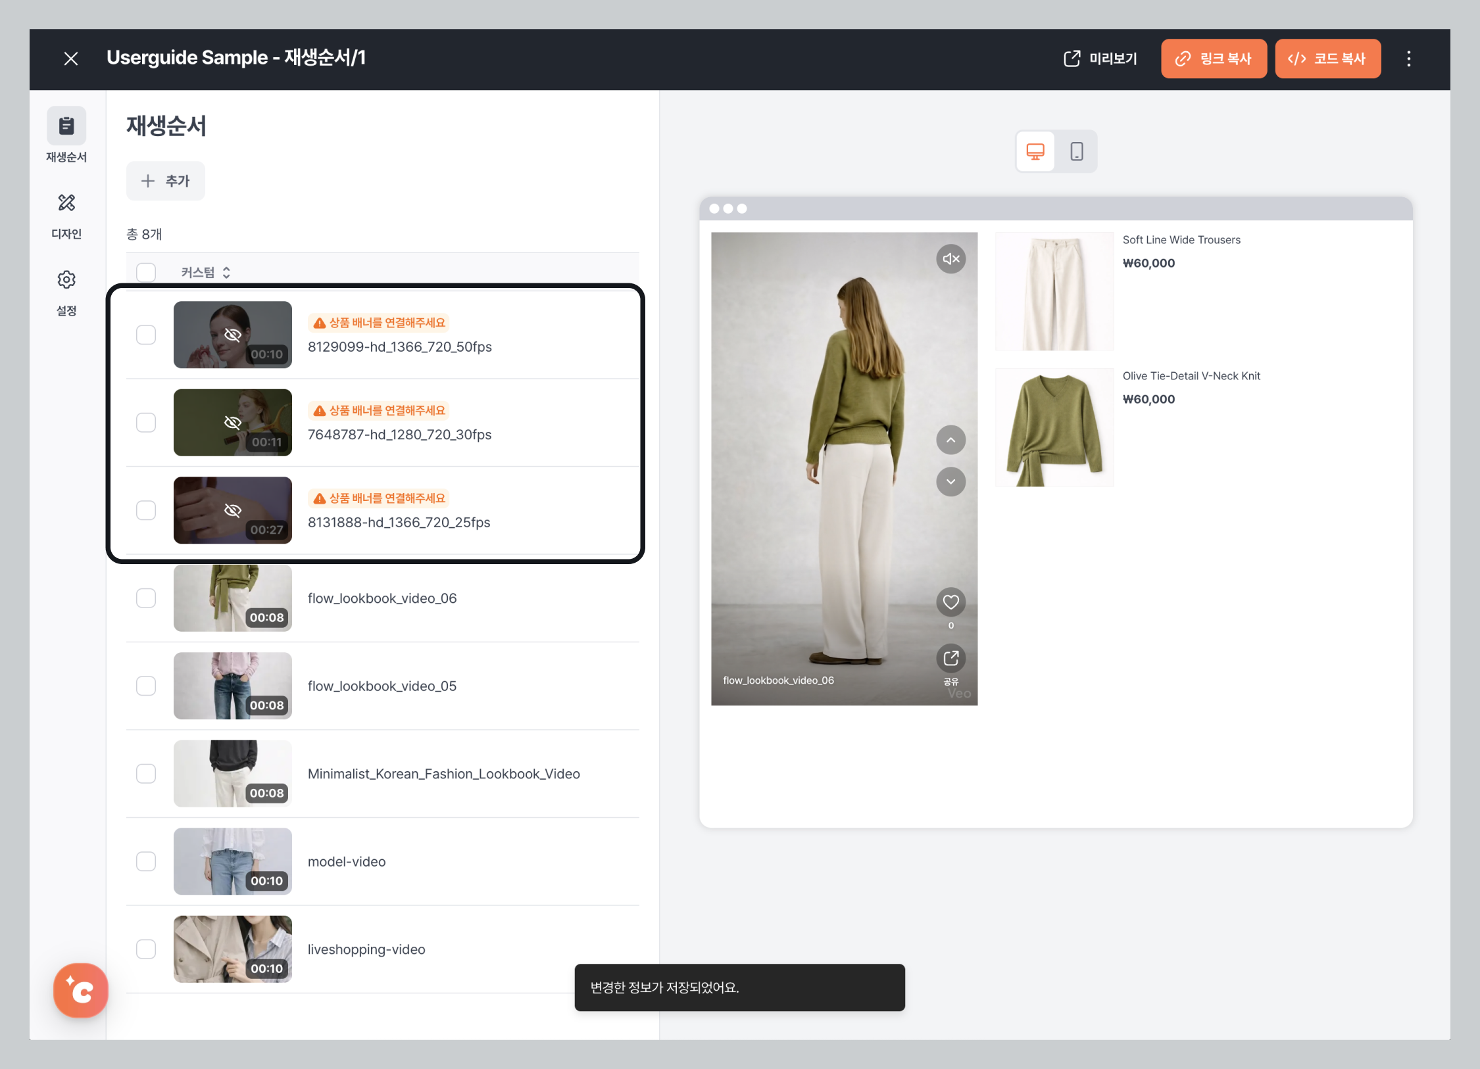
Task: Select desktop preview mode icon
Action: (1035, 152)
